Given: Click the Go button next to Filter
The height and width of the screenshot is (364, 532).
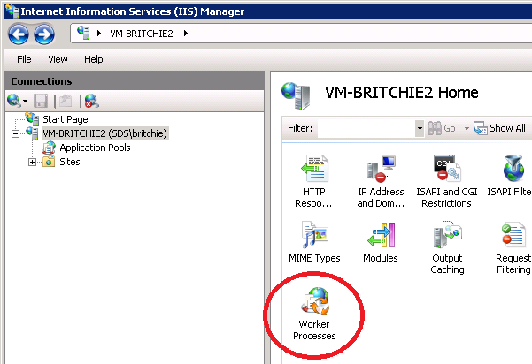Looking at the screenshot, I should 441,129.
